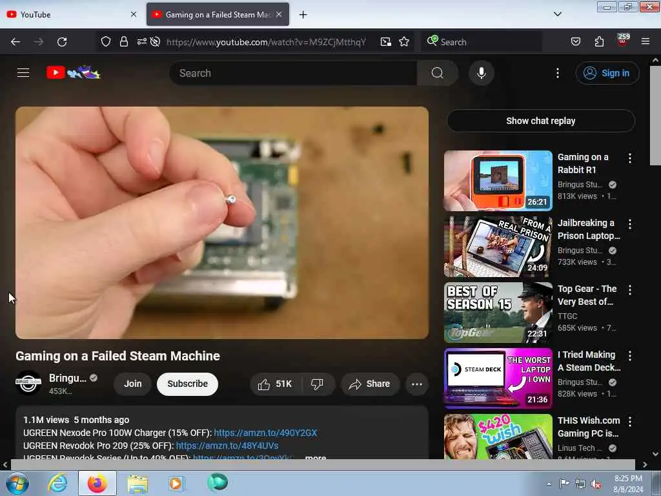661x496 pixels.
Task: Open options for I Tried Making A Steam Deck
Action: pos(630,356)
